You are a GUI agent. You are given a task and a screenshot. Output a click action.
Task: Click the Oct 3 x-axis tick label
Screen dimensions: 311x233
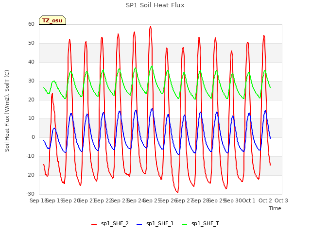tap(281, 200)
